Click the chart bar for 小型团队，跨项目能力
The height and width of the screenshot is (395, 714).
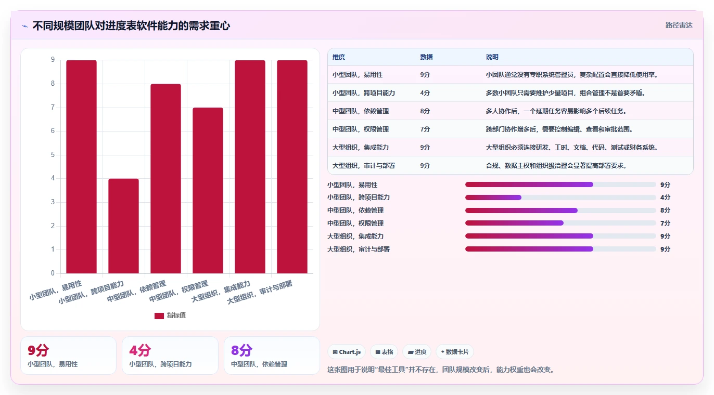coord(124,226)
